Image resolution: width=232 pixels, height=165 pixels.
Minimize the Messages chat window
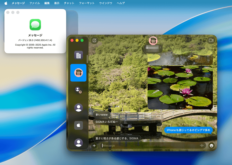(x=77, y=40)
